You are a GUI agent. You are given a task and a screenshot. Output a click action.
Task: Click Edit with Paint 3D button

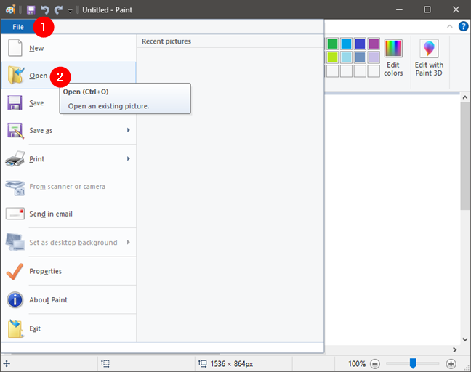coord(429,58)
